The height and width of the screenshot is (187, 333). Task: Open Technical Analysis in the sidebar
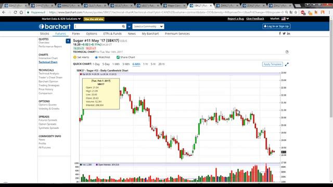[49, 74]
